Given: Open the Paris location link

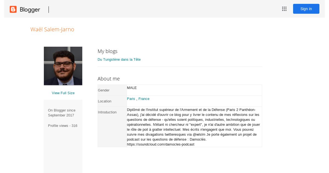Looking at the screenshot, I should 131,99.
